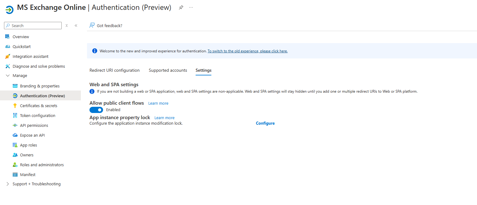Collapse the sidebar with double-chevron icon

tap(76, 26)
